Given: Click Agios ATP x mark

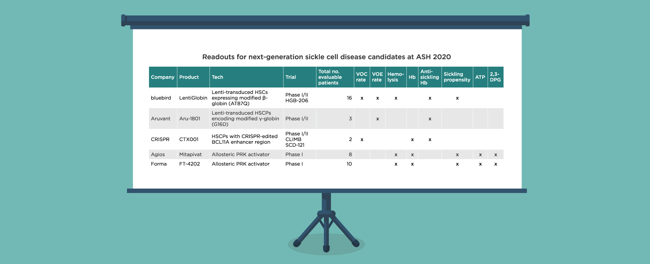Looking at the screenshot, I should (480, 155).
